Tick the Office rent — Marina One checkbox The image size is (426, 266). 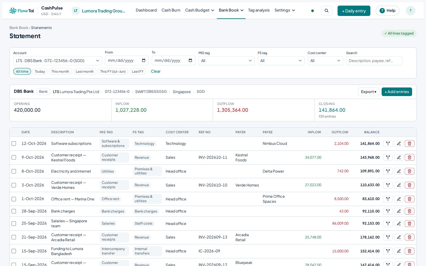tap(14, 199)
